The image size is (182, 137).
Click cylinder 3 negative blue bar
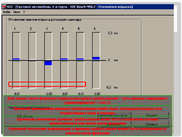pyautogui.click(x=48, y=63)
